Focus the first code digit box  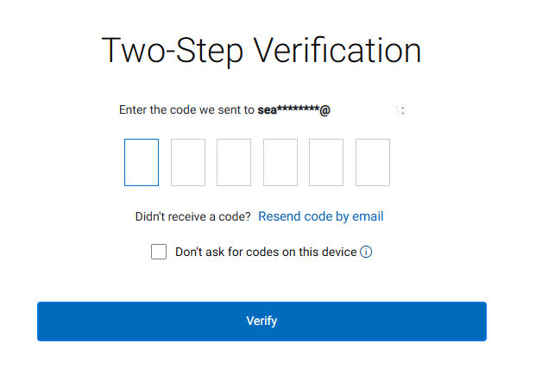coord(142,162)
